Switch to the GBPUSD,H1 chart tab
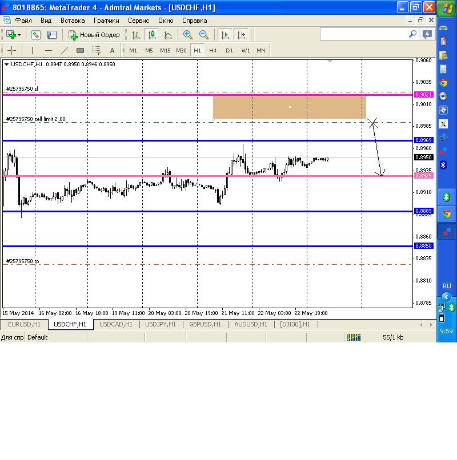 205,324
